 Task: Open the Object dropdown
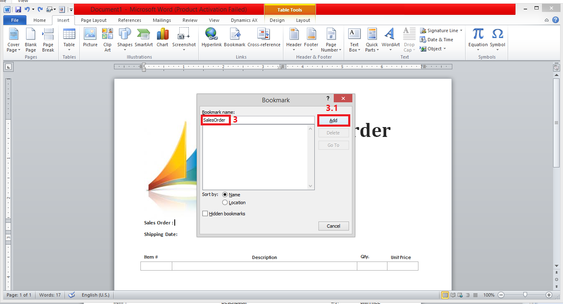pyautogui.click(x=433, y=49)
